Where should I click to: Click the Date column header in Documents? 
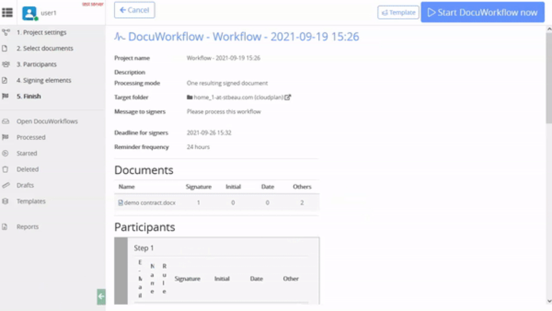pyautogui.click(x=267, y=187)
